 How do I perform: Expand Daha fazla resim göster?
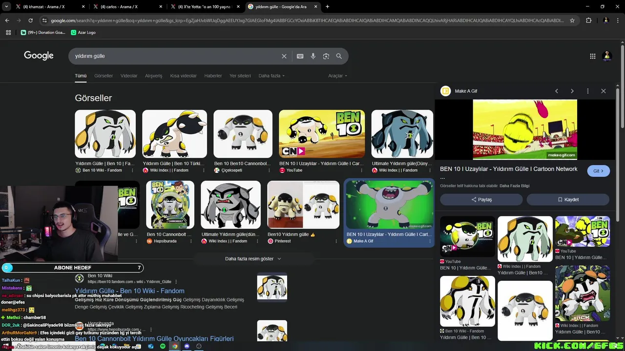(x=253, y=259)
